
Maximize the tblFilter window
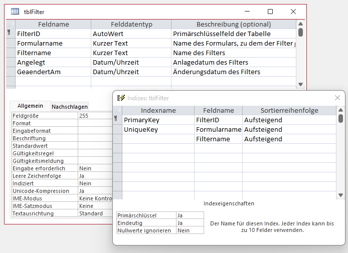pyautogui.click(x=270, y=12)
